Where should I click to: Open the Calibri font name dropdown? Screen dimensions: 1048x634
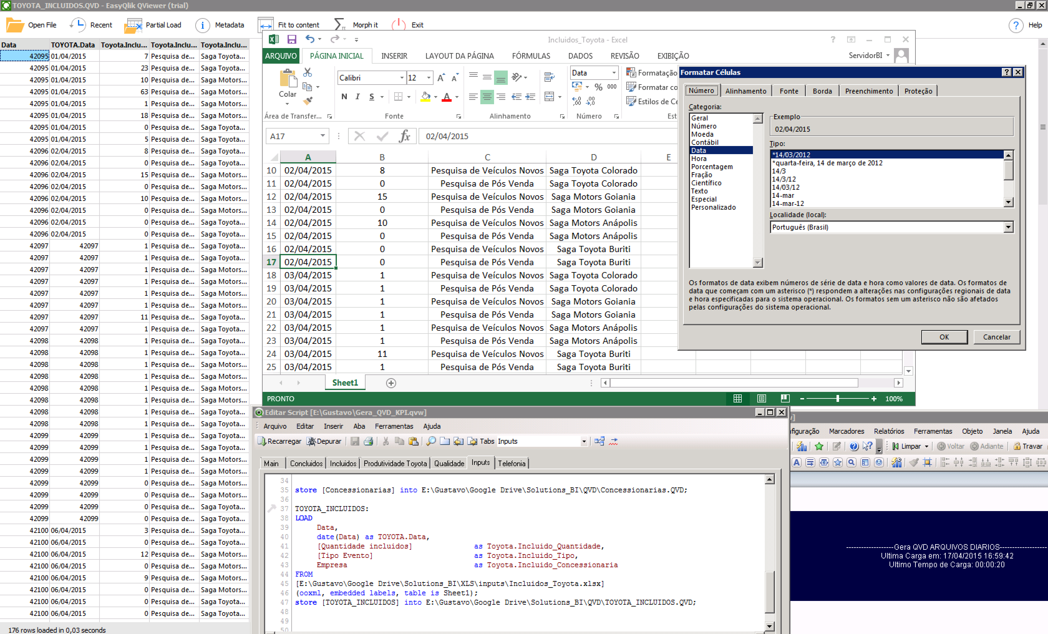(x=402, y=78)
